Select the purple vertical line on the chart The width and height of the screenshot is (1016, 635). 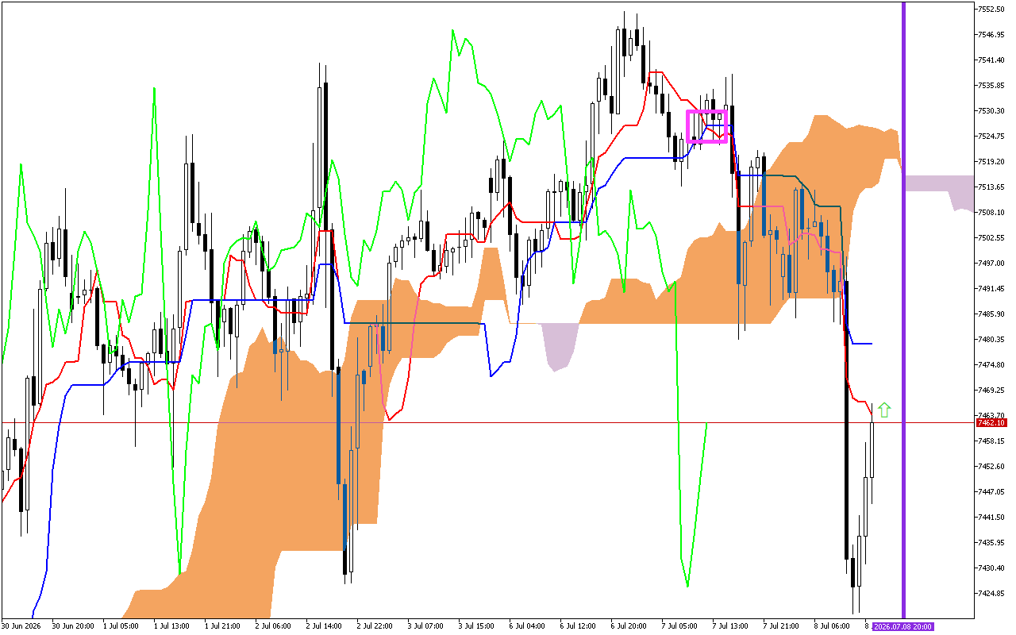[903, 310]
